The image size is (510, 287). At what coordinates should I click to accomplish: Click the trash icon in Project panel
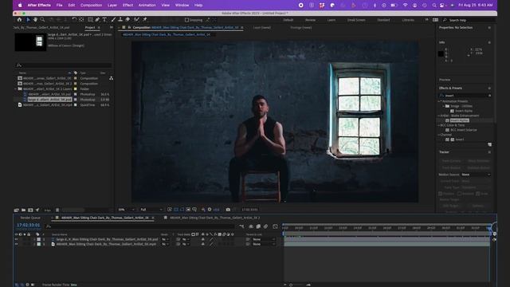pos(57,210)
